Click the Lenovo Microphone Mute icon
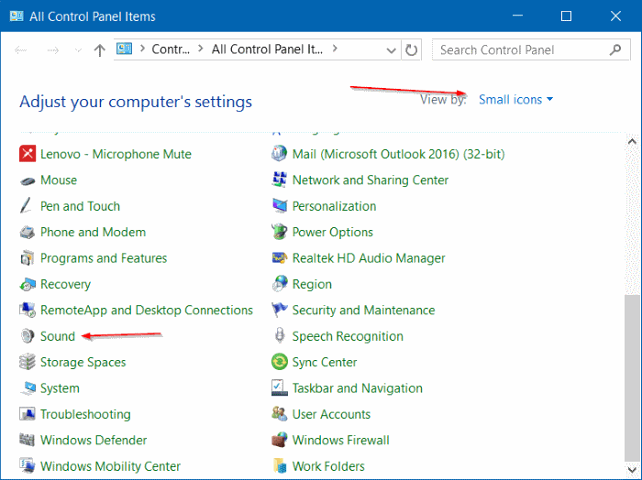The width and height of the screenshot is (642, 480). [x=28, y=154]
